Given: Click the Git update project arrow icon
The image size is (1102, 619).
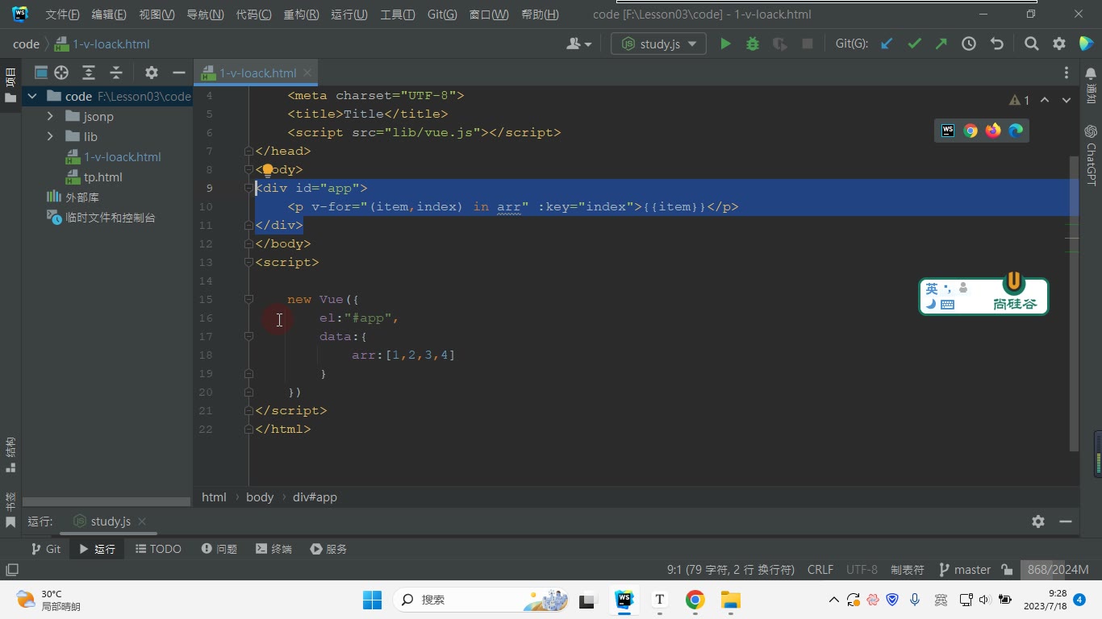Looking at the screenshot, I should (x=887, y=44).
